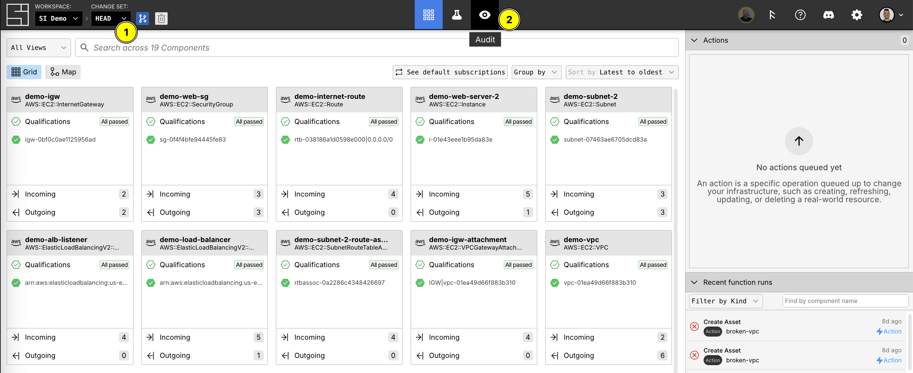Viewport: 913px width, 373px height.
Task: Open the flask customize view icon
Action: coord(456,15)
